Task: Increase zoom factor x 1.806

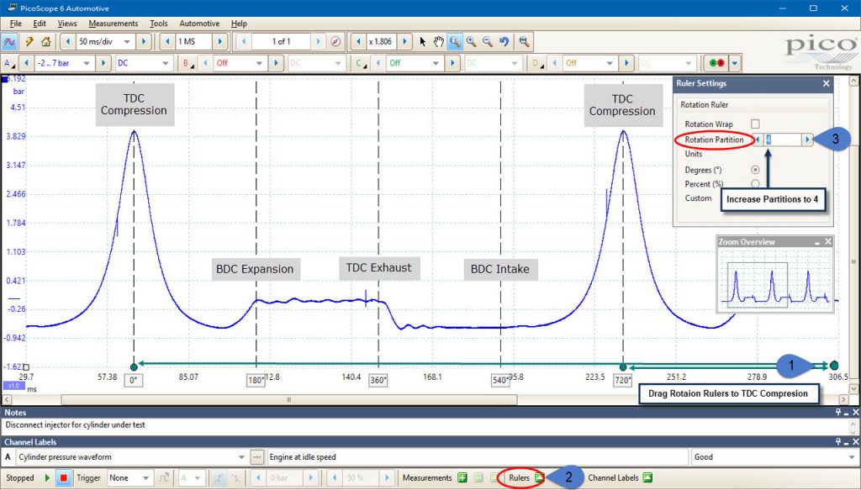Action: tap(404, 42)
